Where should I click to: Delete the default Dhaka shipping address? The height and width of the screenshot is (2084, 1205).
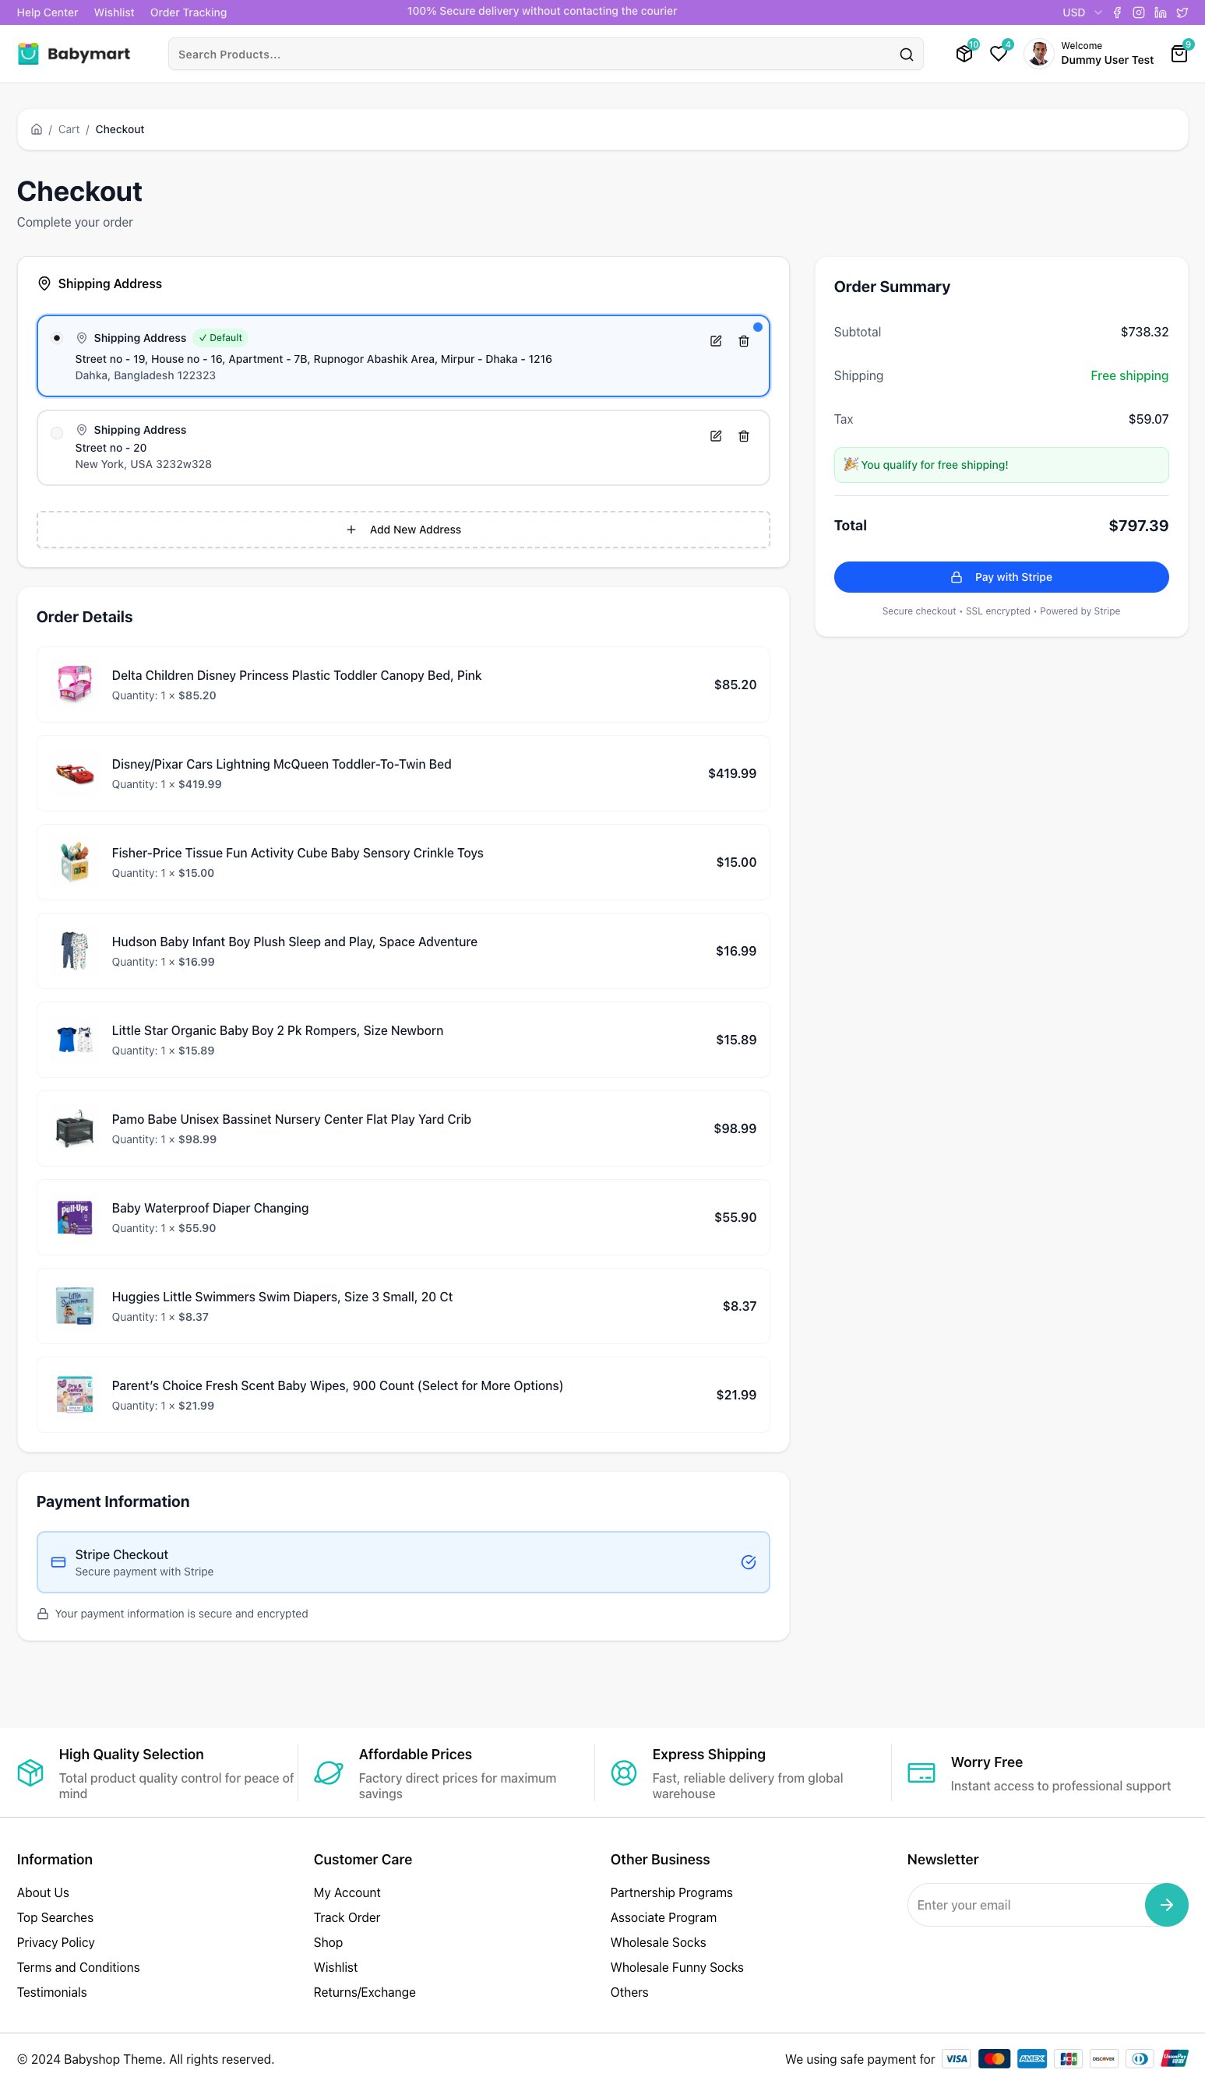pos(744,341)
